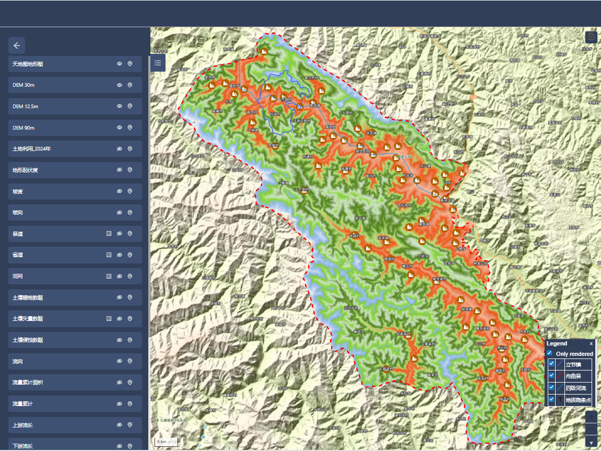Click locate pin for 坡度 layer
The width and height of the screenshot is (601, 451).
pyautogui.click(x=130, y=191)
